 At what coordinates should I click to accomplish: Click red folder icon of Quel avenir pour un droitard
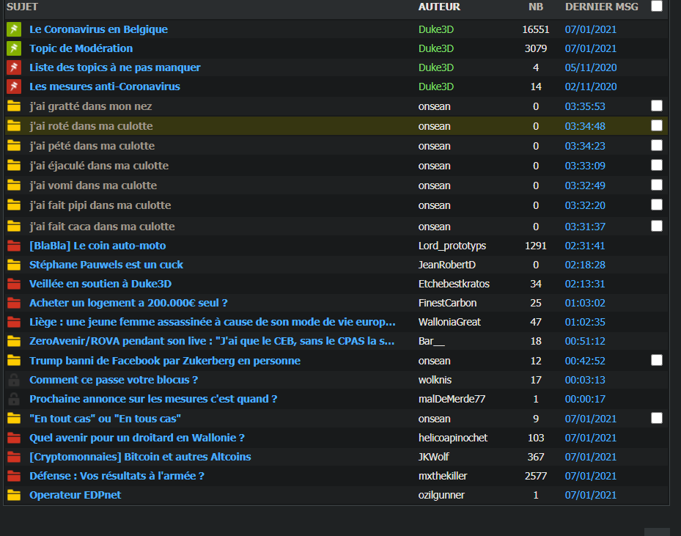14,438
